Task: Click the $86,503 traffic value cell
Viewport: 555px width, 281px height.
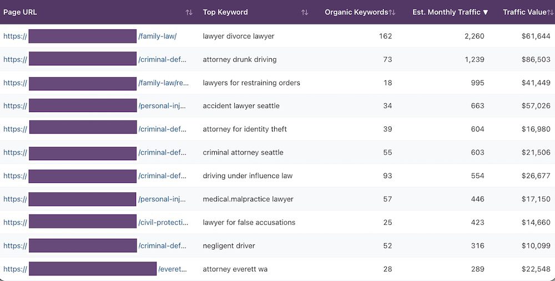Action: tap(536, 59)
